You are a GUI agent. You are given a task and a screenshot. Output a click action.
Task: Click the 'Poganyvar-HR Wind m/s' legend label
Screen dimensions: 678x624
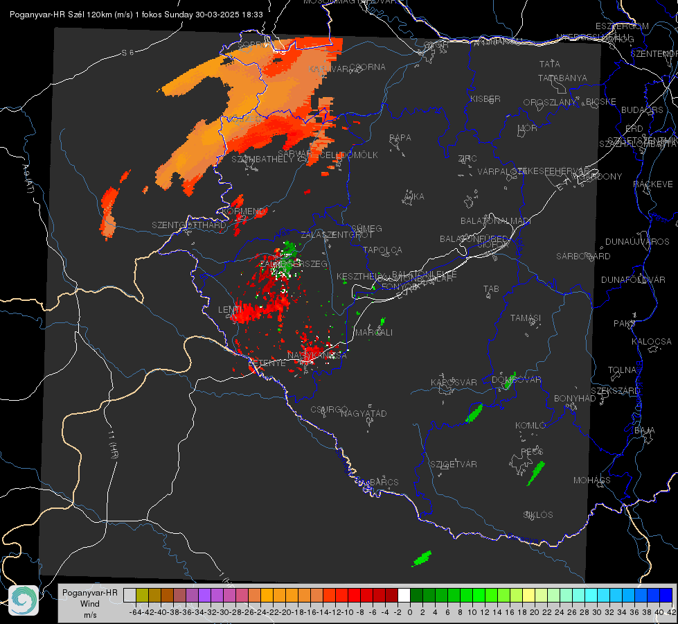click(90, 604)
